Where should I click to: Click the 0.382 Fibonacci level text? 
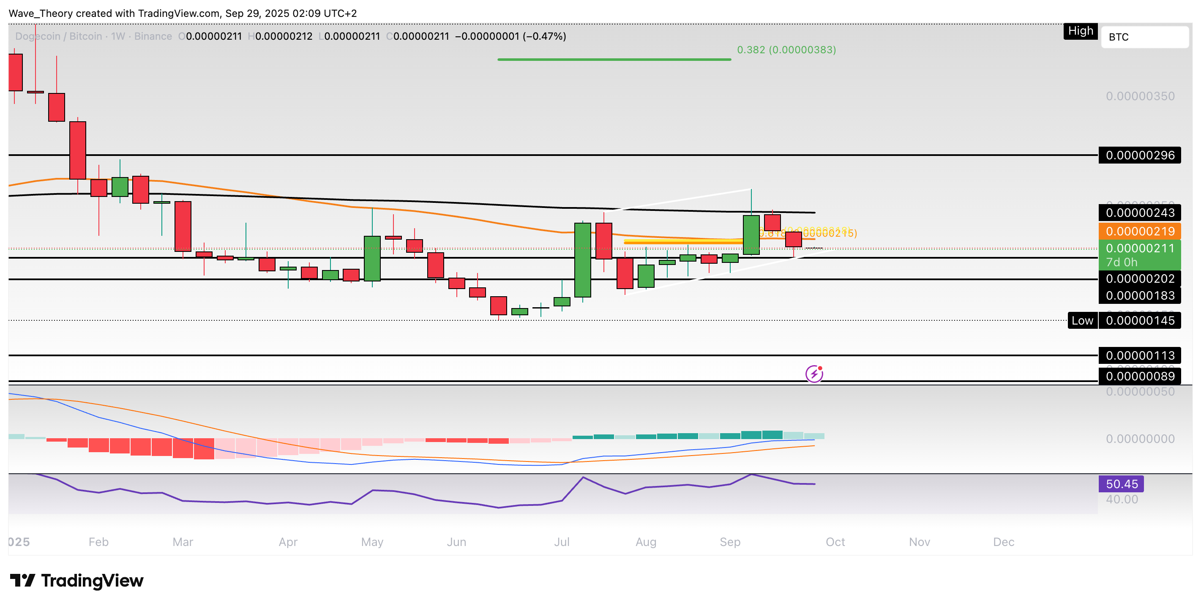coord(786,49)
